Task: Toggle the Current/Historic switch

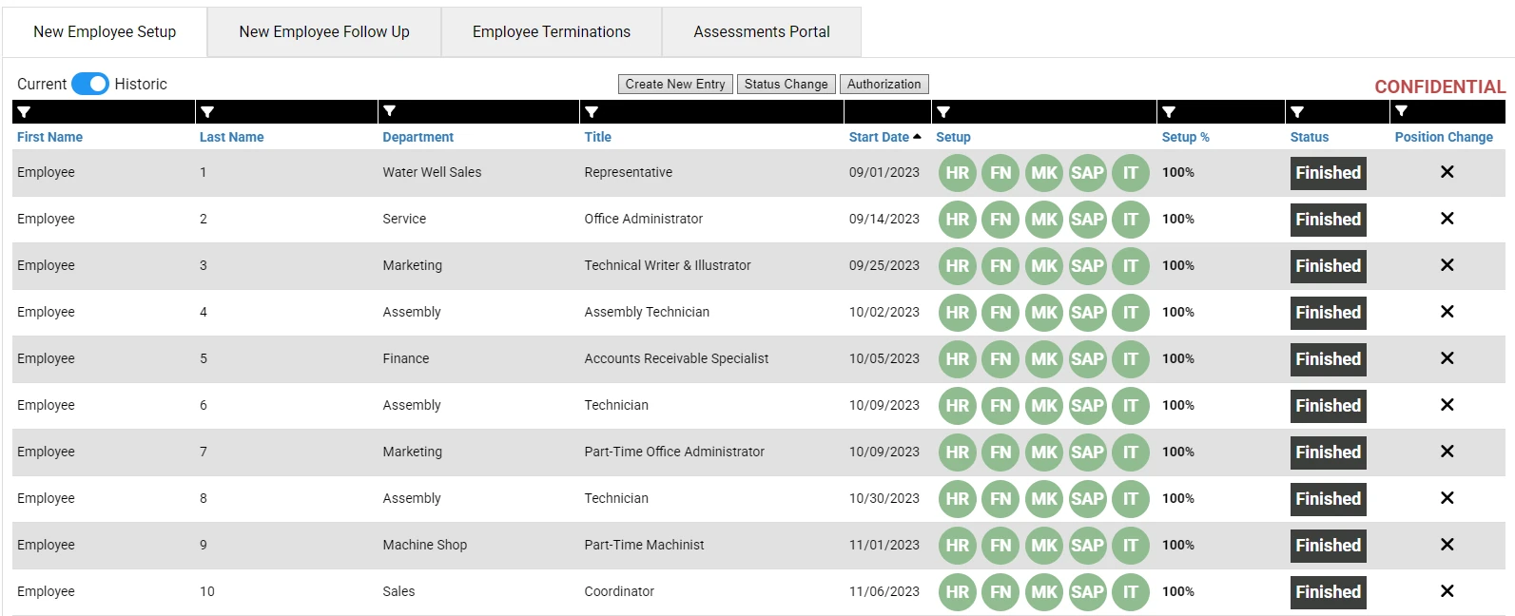Action: [90, 84]
